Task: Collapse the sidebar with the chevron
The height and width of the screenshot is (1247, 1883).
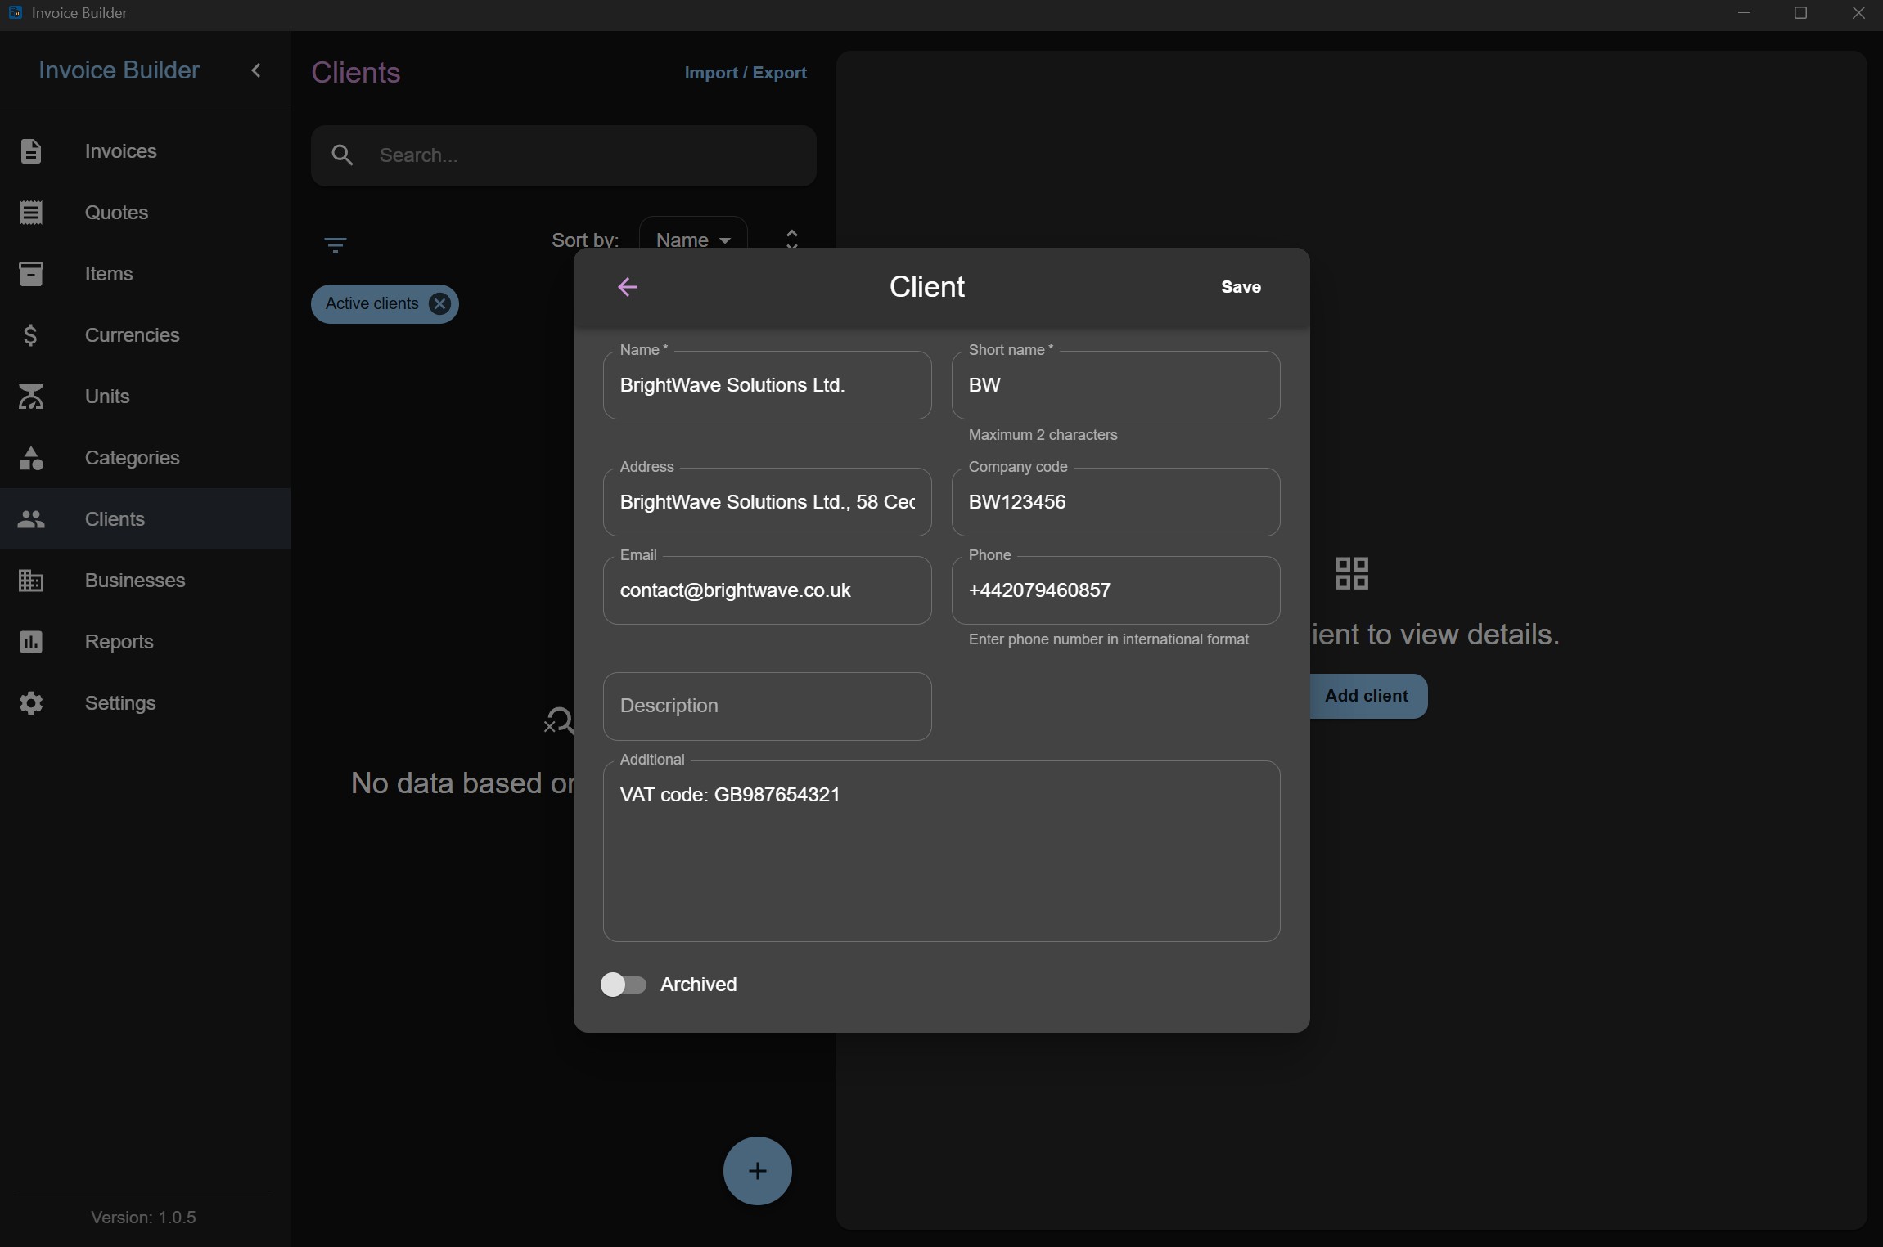Action: point(256,70)
